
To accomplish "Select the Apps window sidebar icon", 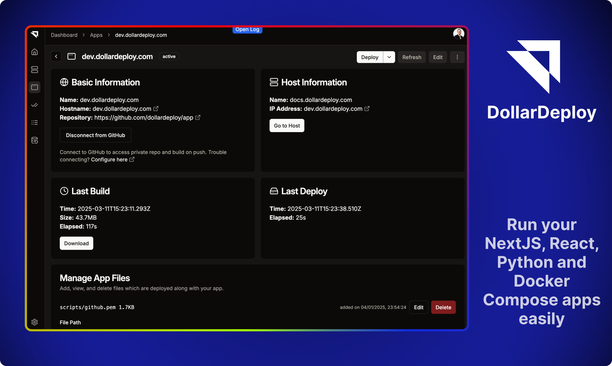I will [x=34, y=87].
